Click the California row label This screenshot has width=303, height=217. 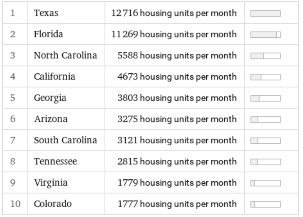(54, 77)
